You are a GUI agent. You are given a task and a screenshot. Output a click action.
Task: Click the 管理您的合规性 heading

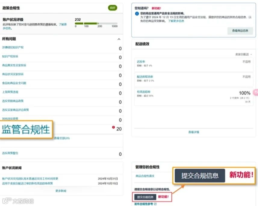[x=148, y=167]
